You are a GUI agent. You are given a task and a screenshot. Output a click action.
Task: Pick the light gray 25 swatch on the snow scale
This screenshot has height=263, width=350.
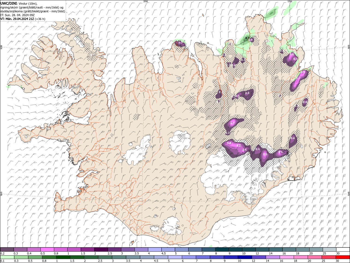329,250
